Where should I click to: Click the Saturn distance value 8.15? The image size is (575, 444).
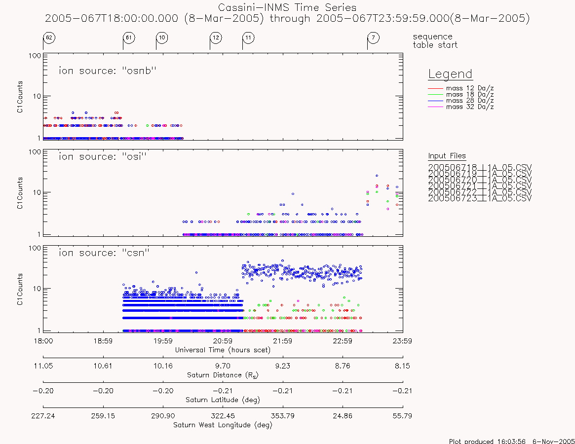click(402, 366)
